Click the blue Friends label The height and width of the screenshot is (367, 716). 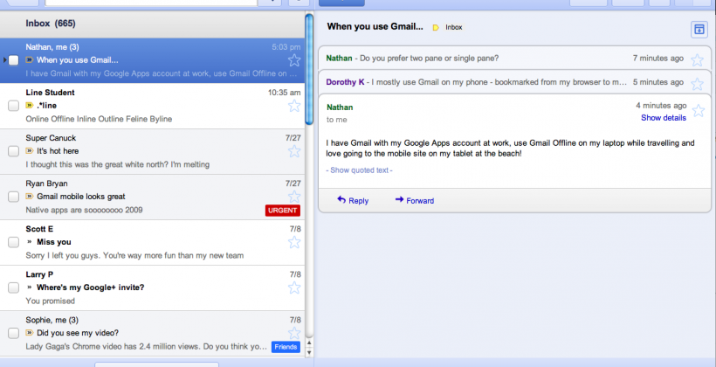point(286,347)
